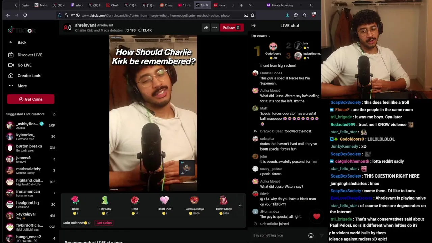Switch to the Twitch 'Which' tab
Image resolution: width=432 pixels, height=243 pixels.
pos(77,5)
